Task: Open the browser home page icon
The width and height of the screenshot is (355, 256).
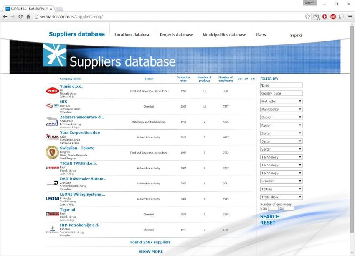Action: click(x=28, y=17)
